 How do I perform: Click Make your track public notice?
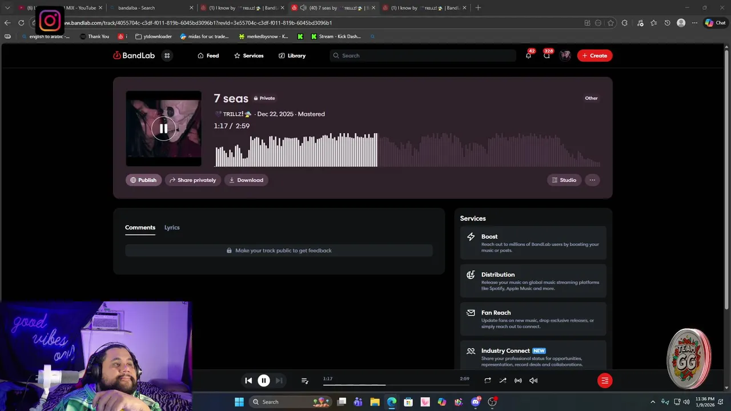(279, 251)
